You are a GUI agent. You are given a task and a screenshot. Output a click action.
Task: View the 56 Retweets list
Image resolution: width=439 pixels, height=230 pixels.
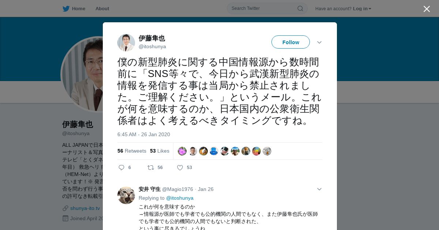(x=132, y=151)
